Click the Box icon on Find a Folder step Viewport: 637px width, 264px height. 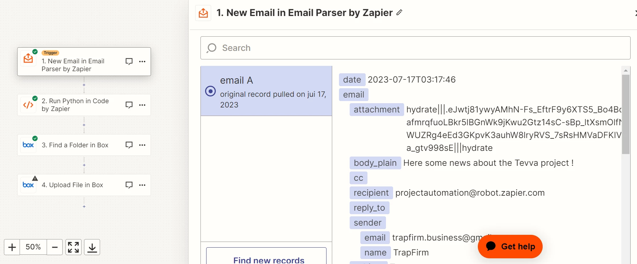click(28, 145)
